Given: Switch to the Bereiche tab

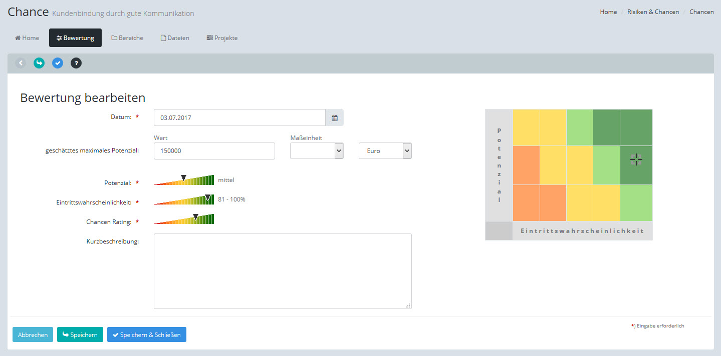Looking at the screenshot, I should [127, 38].
